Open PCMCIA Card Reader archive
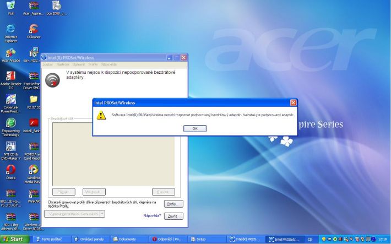Image resolution: width=391 pixels, height=244 pixels. [x=32, y=151]
